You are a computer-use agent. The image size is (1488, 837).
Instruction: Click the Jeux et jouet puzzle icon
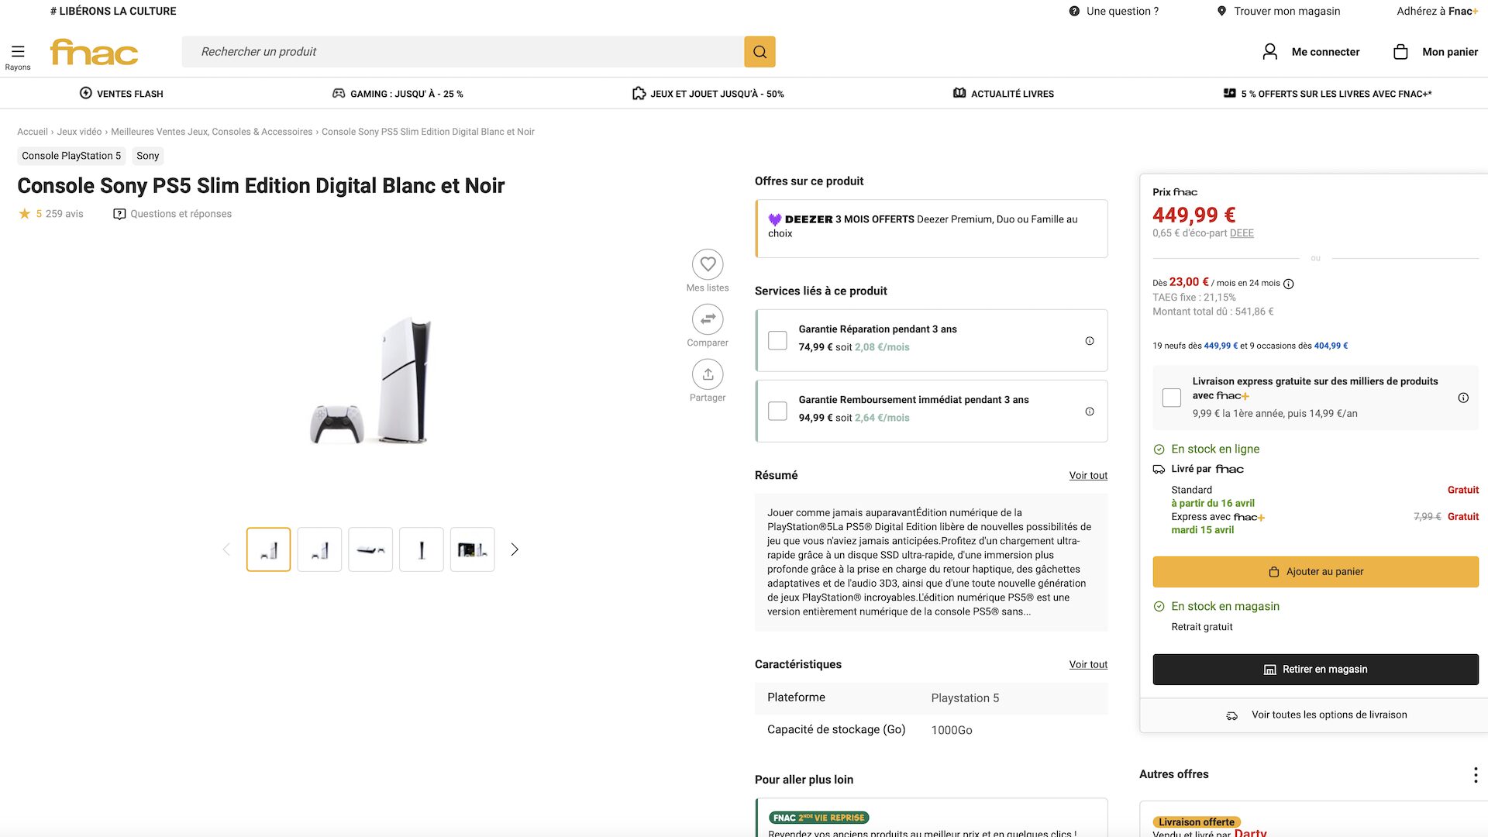tap(639, 93)
